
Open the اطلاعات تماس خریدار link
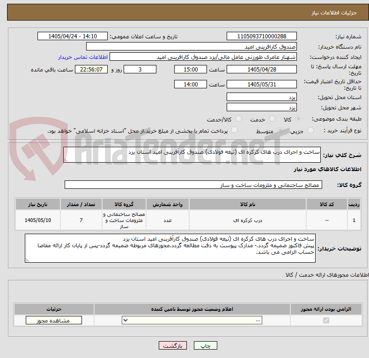coord(83,57)
